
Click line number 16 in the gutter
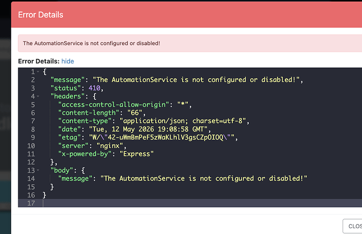pos(31,195)
